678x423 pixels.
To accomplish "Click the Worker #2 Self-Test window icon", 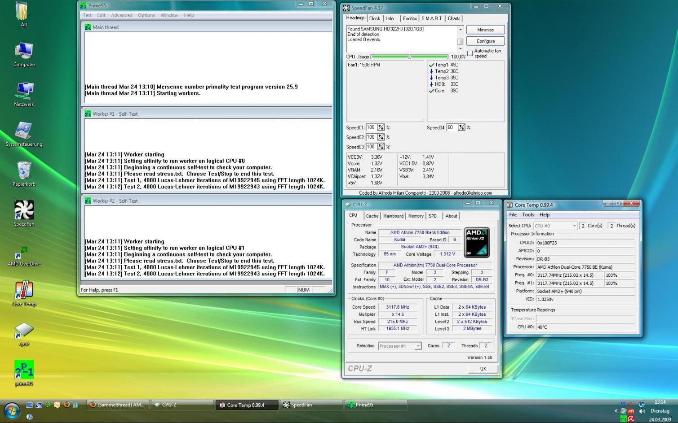I will [x=88, y=201].
